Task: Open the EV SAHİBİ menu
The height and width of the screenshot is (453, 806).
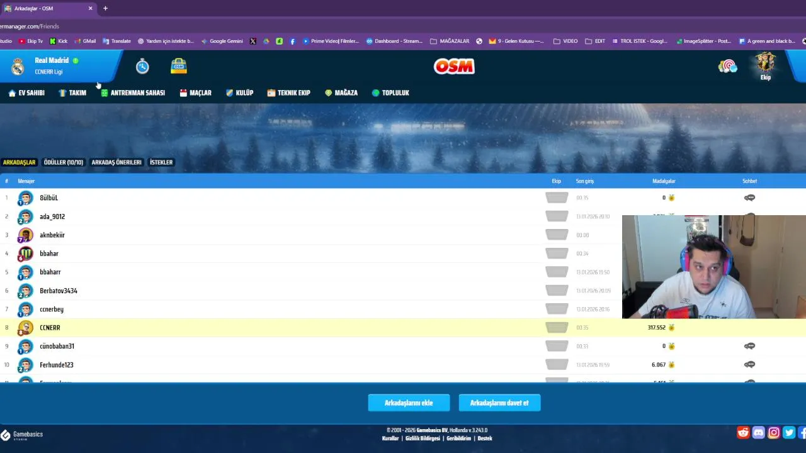Action: pos(26,92)
